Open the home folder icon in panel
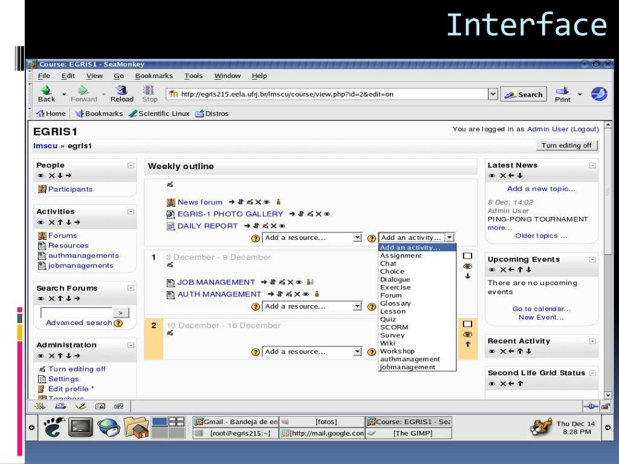 coord(136,427)
